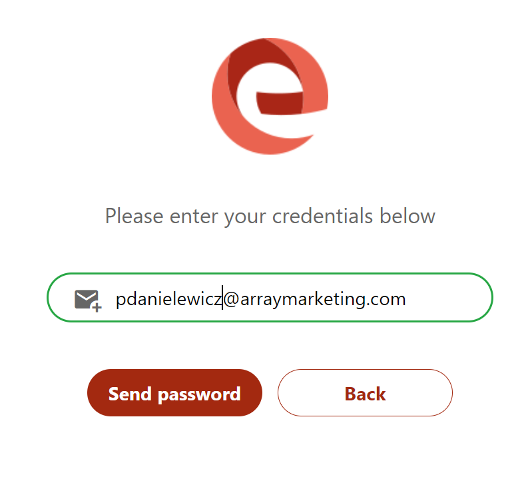
Task: Click the text caret after 'pdanielewicz'
Action: 222,297
